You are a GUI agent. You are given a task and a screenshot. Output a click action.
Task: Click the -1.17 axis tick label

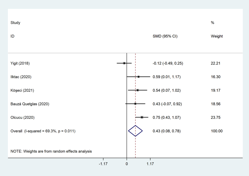pos(103,164)
